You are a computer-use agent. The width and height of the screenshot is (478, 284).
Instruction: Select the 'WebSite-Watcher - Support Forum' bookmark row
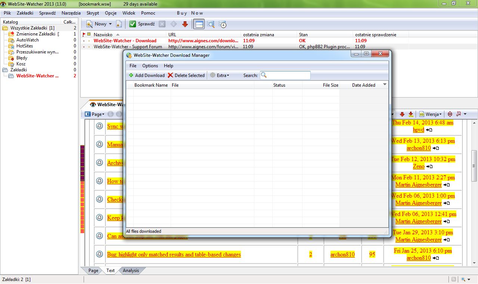pyautogui.click(x=245, y=47)
